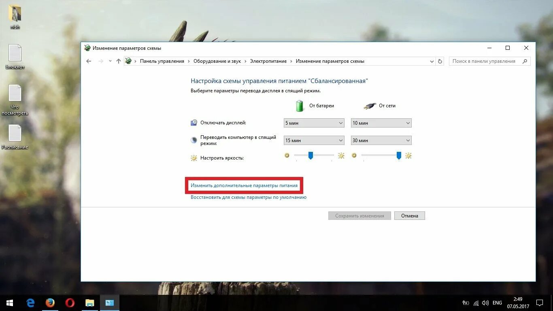The height and width of the screenshot is (311, 553).
Task: Open File Explorer from the taskbar
Action: (x=90, y=303)
